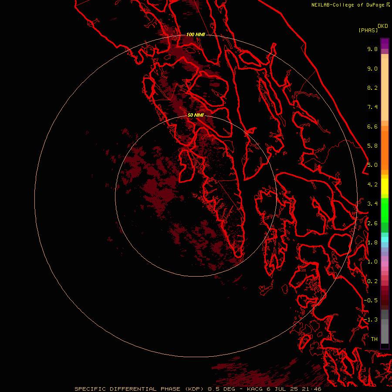Click the -1.3 value on the scale
392x392 pixels.
[x=371, y=320]
